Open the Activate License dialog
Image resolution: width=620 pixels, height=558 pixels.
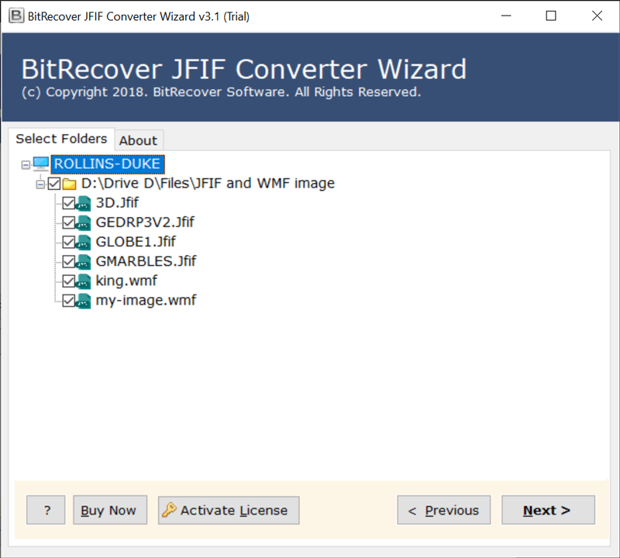click(x=229, y=510)
